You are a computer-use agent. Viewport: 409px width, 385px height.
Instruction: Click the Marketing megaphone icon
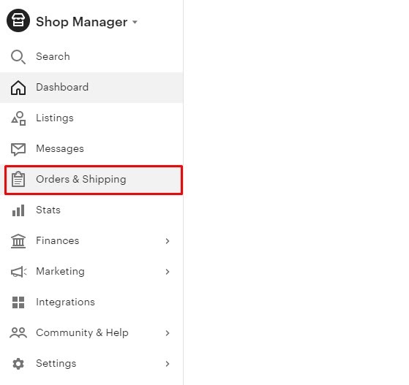[x=18, y=272]
